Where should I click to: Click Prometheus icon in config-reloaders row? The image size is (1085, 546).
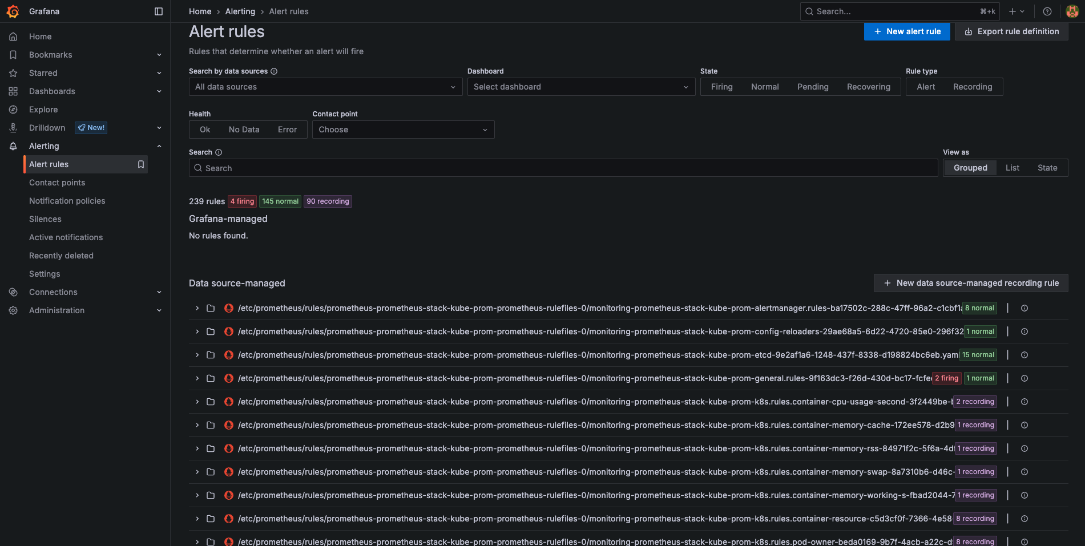click(x=229, y=331)
